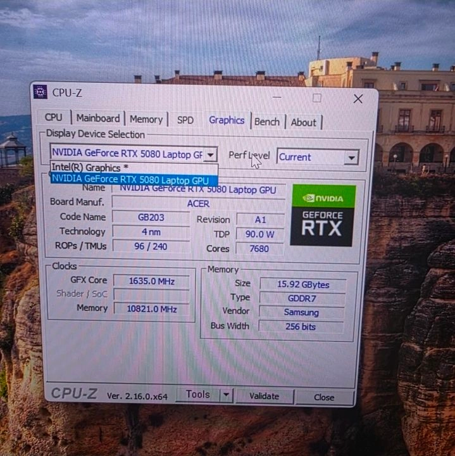This screenshot has height=456, width=455.
Task: Click the Revision value A1
Action: [260, 220]
